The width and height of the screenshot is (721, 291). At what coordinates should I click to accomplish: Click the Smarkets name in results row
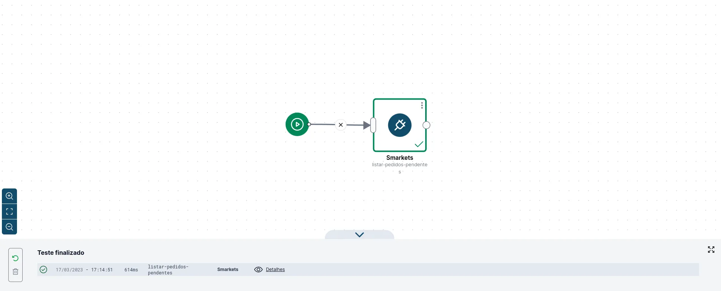point(228,270)
